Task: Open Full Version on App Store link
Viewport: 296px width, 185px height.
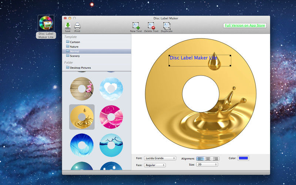Action: click(245, 26)
